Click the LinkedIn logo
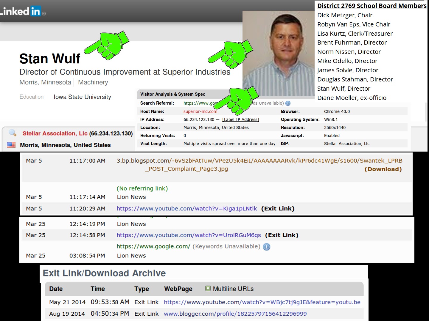 click(x=23, y=12)
